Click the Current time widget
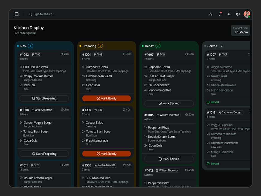 tap(240, 30)
